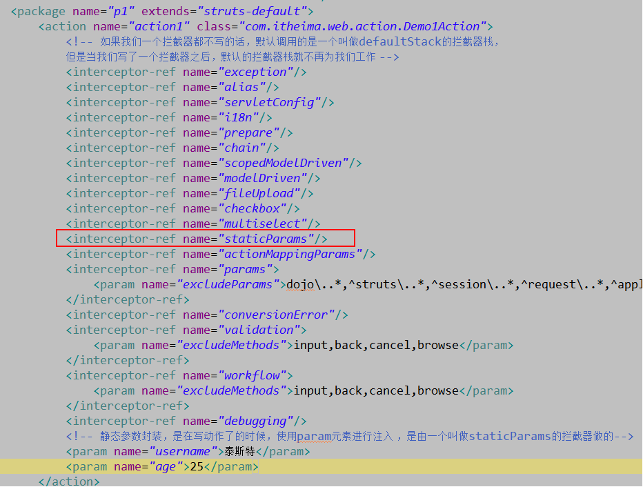Click the interceptor name "debugging"
This screenshot has width=643, height=487.
pyautogui.click(x=256, y=421)
